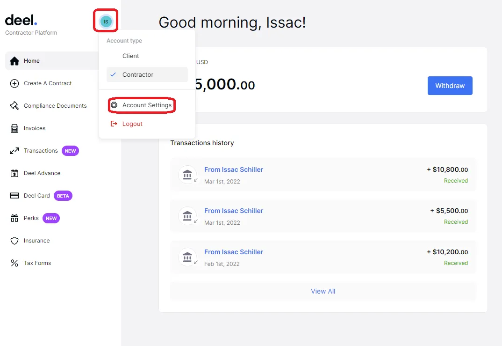The image size is (502, 346).
Task: Click the + $10,800.00 amount
Action: (x=447, y=169)
